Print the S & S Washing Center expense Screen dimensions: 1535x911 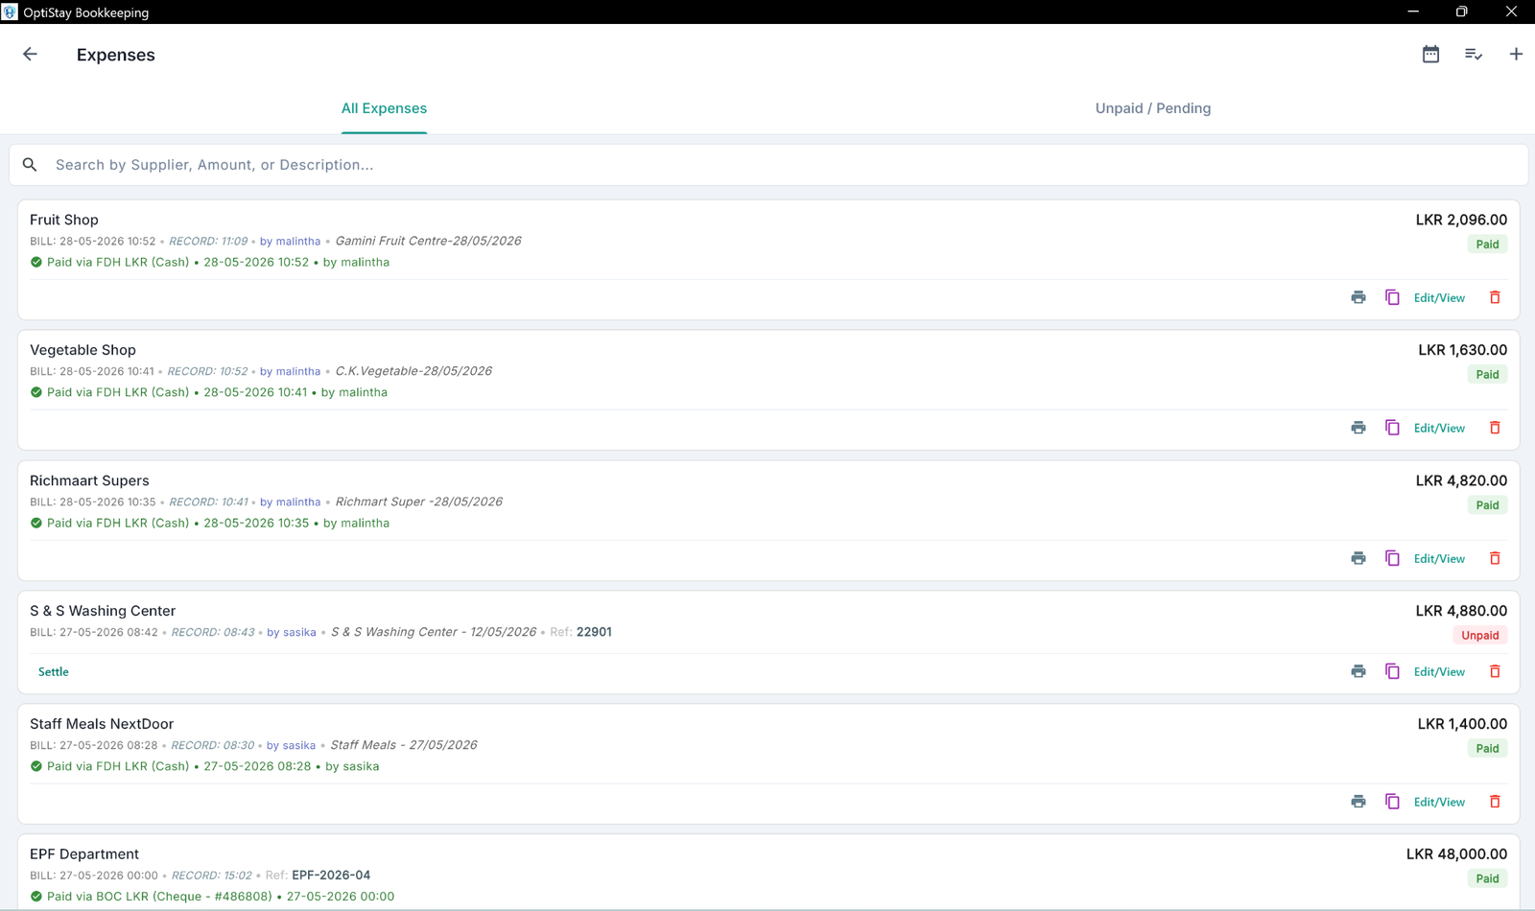coord(1358,671)
